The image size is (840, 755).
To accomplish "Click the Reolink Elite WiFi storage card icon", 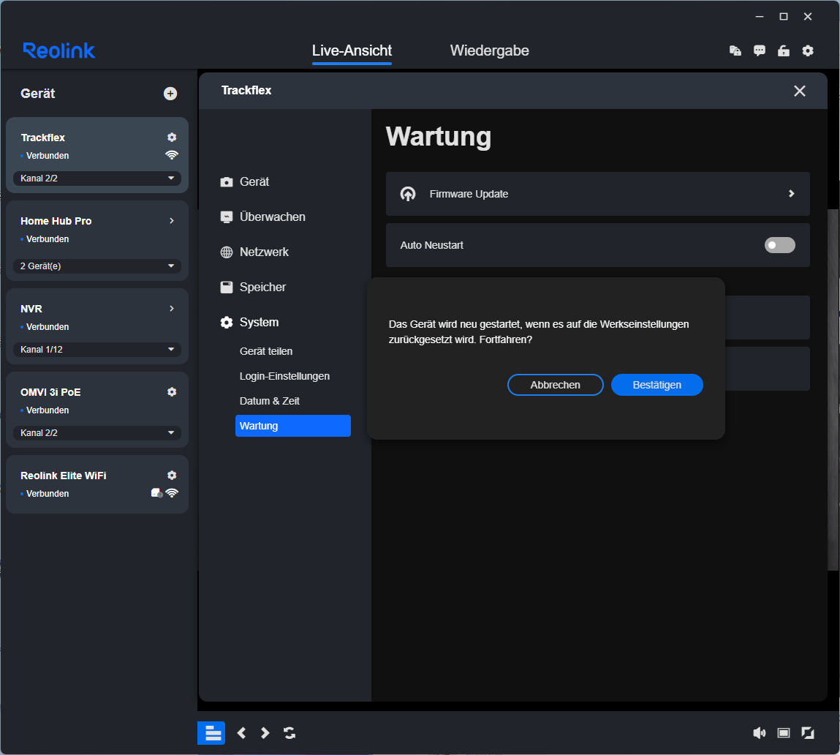I will click(x=156, y=493).
